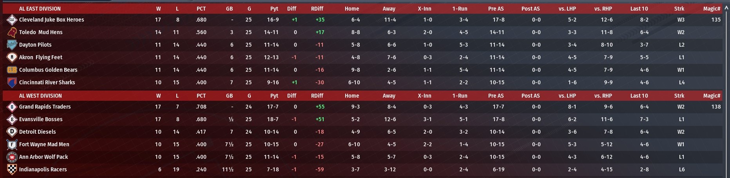730x178 pixels.
Task: Click the Grand Rapids Traders logo
Action: [x=12, y=107]
